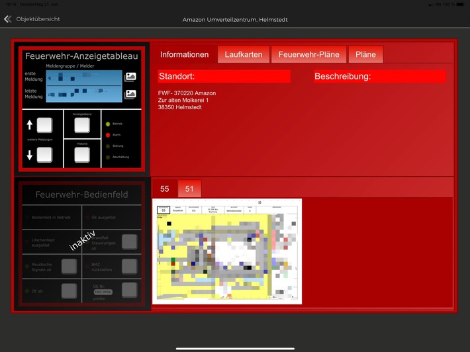Click the Standort heading
Screen dimensions: 470x352
(x=224, y=76)
